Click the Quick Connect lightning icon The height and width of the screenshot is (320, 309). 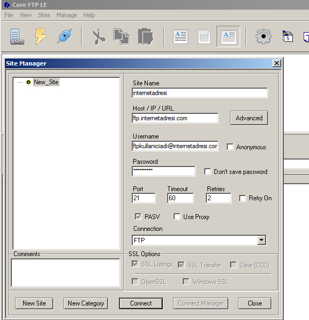tap(40, 37)
